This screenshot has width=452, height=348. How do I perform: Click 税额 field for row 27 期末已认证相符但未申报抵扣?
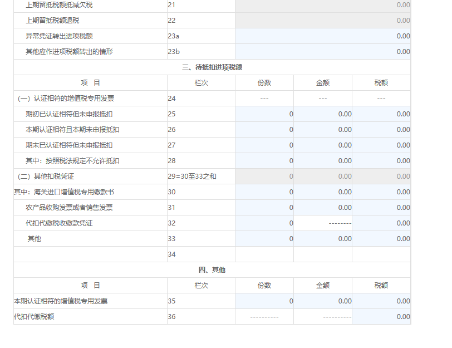click(x=381, y=145)
